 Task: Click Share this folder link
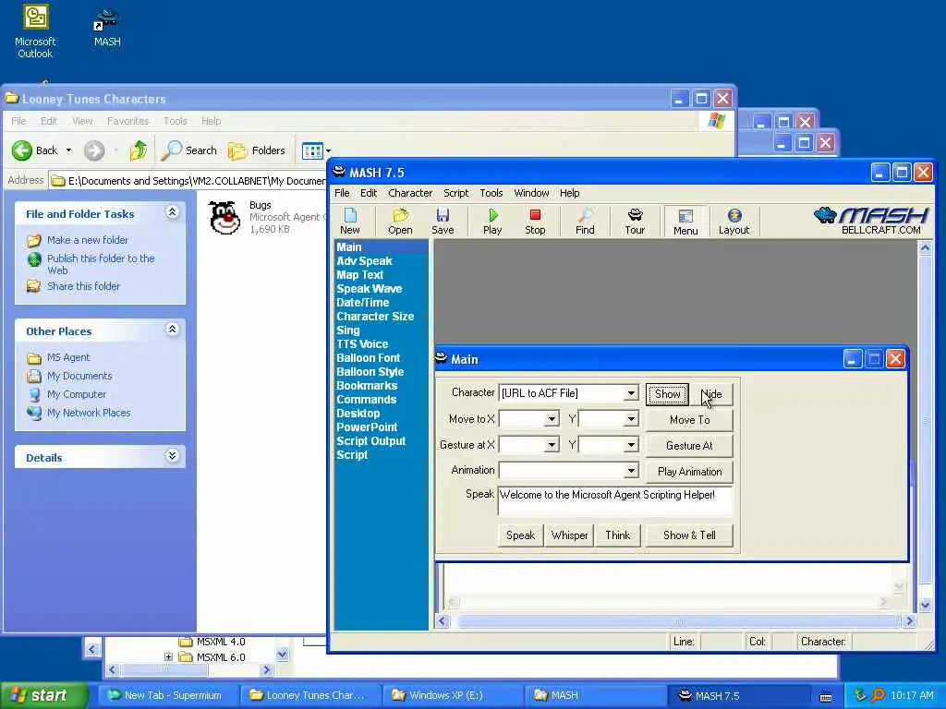(x=83, y=286)
